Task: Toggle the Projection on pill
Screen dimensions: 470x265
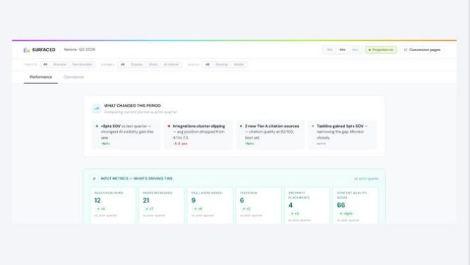Action: point(381,50)
